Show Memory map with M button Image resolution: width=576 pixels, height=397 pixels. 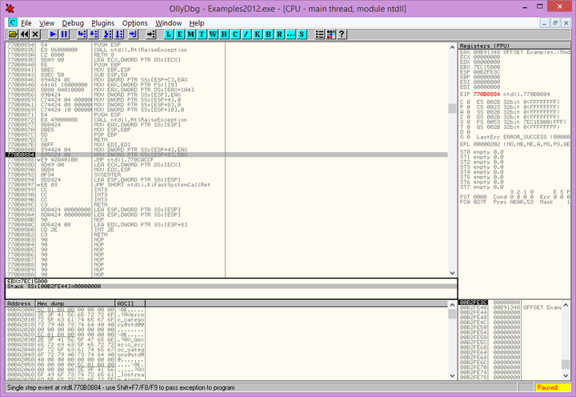tap(190, 34)
